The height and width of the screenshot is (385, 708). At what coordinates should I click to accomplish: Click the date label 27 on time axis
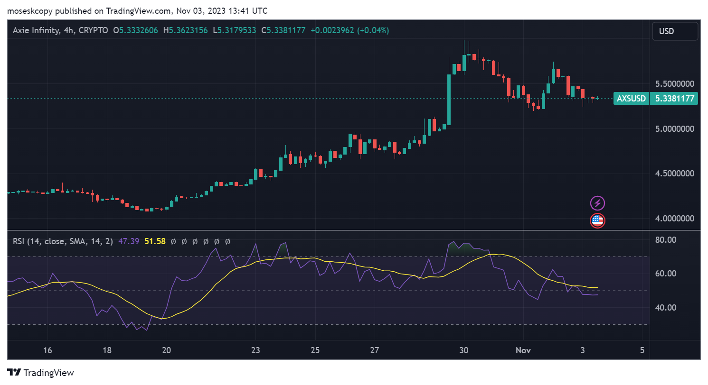point(375,350)
